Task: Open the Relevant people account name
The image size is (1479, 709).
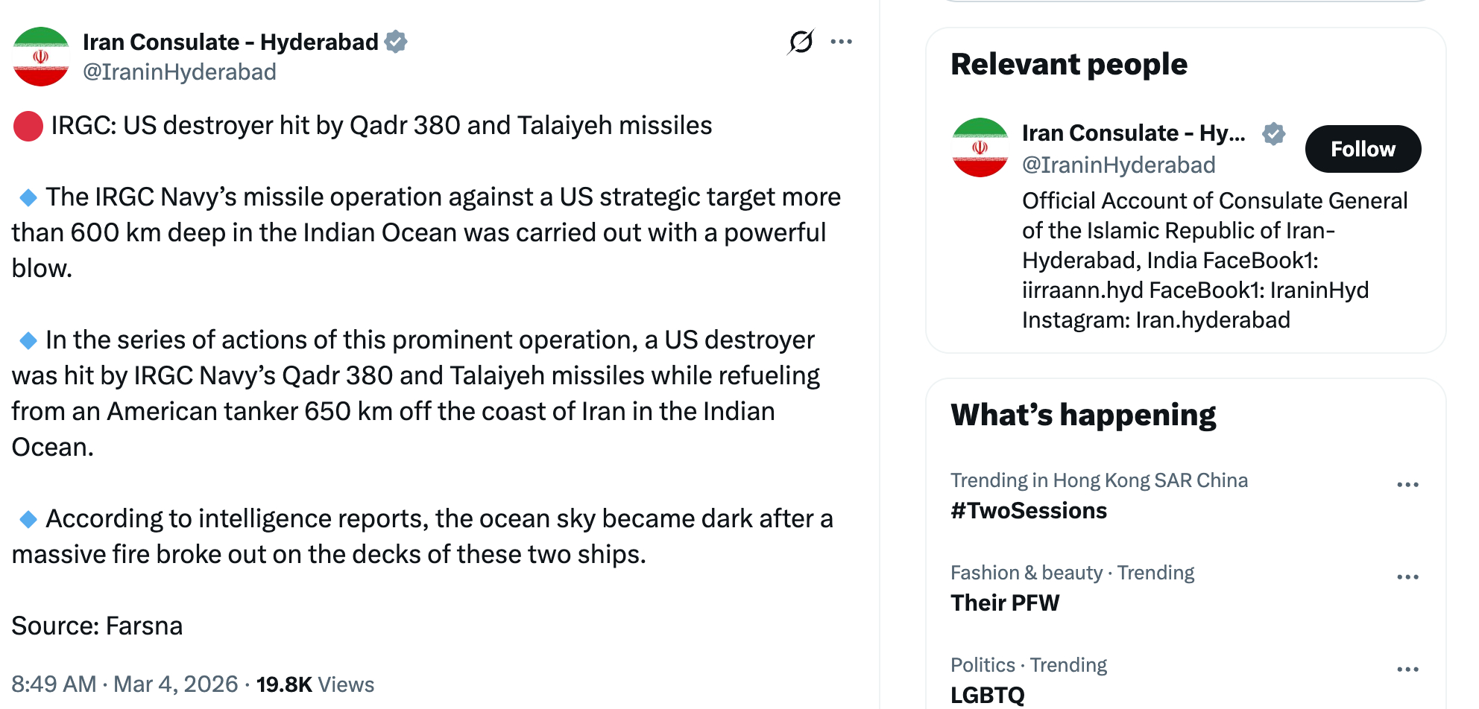Action: 1133,133
